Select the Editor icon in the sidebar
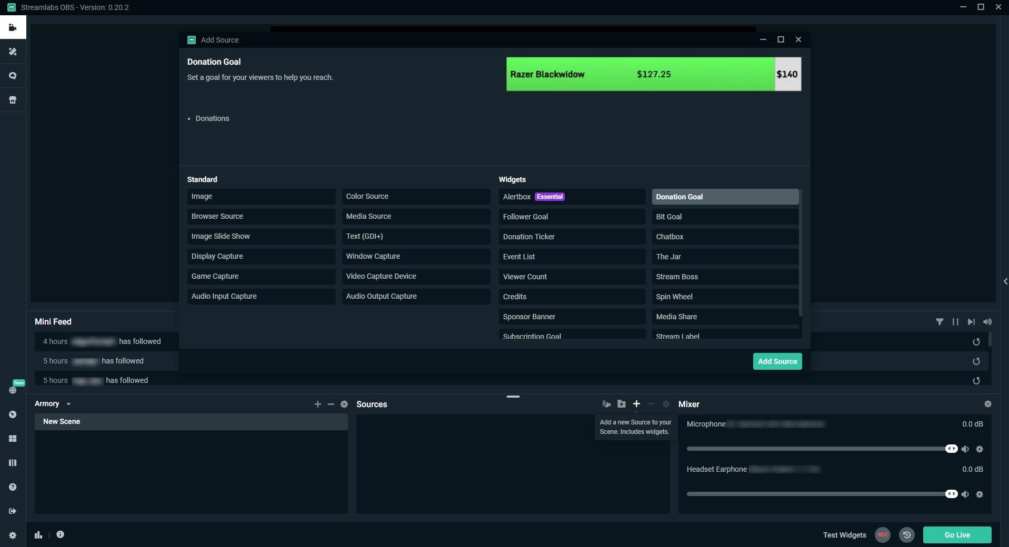 click(13, 27)
